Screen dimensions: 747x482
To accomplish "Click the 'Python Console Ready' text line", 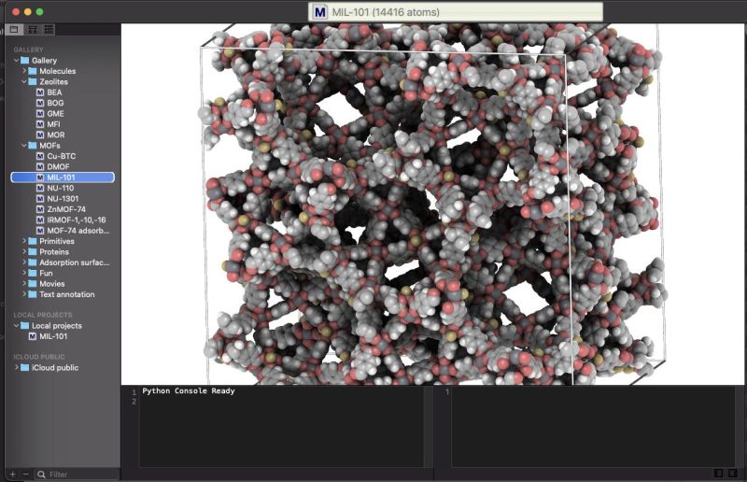I will point(189,391).
